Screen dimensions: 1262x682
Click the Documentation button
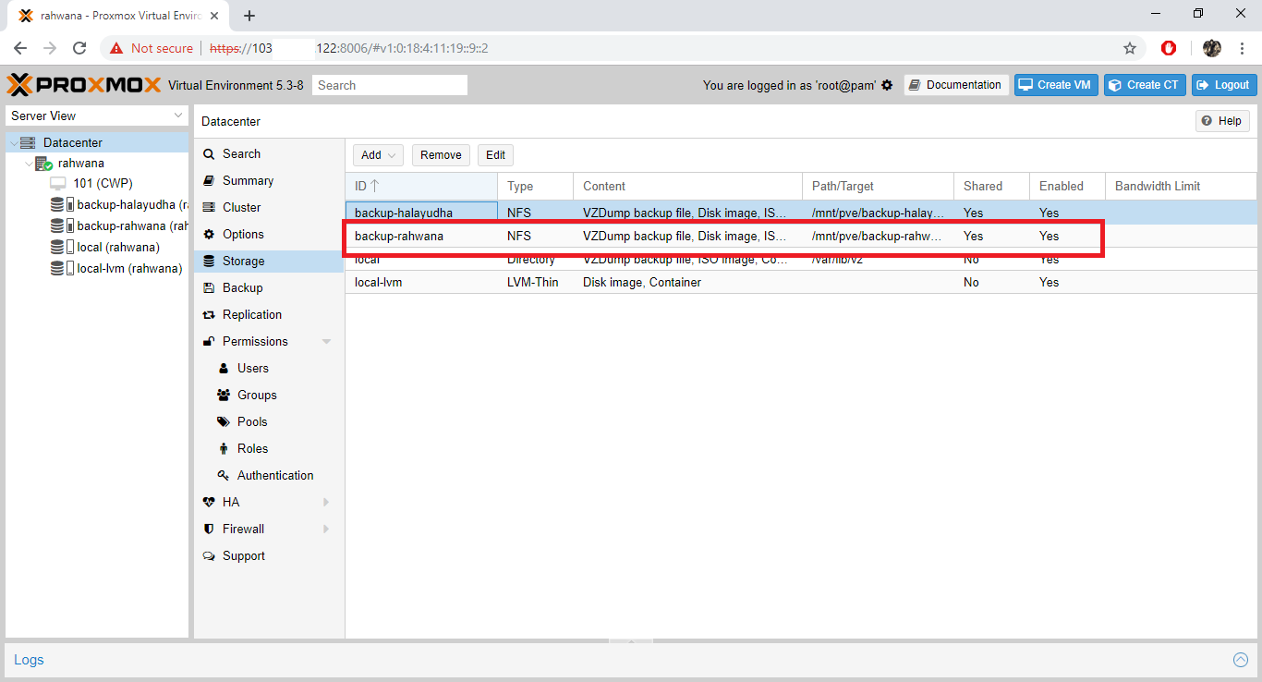click(956, 85)
